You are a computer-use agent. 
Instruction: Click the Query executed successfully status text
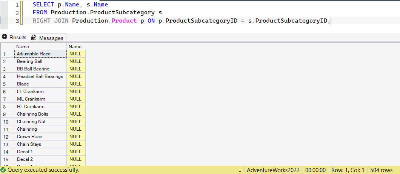(x=43, y=170)
